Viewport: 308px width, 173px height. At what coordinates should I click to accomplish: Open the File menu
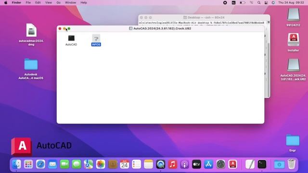pyautogui.click(x=28, y=2)
